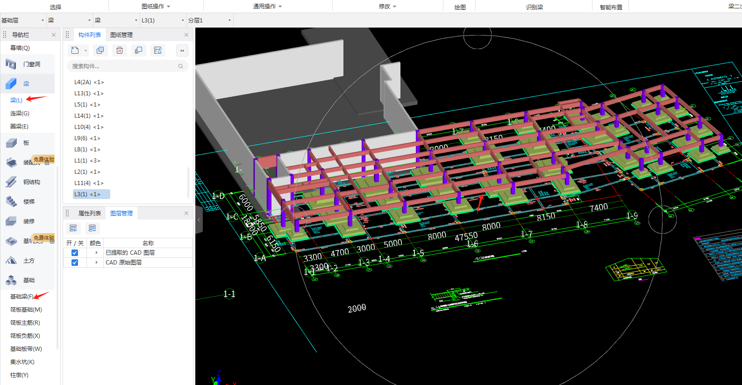Screen dimensions: 742x385
Task: Expand more component toolbar options
Action: point(182,50)
